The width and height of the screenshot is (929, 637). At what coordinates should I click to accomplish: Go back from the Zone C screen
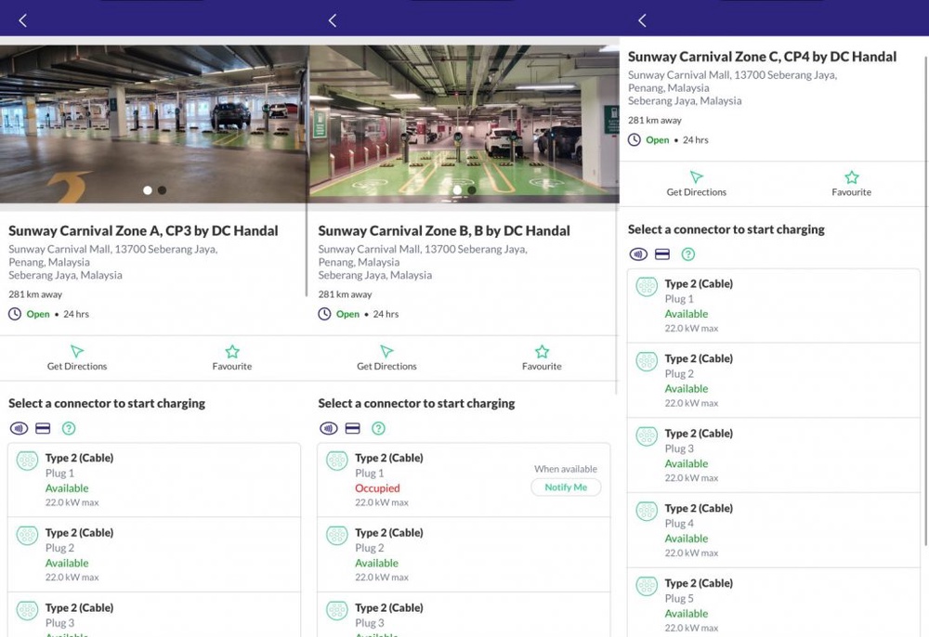(x=642, y=20)
